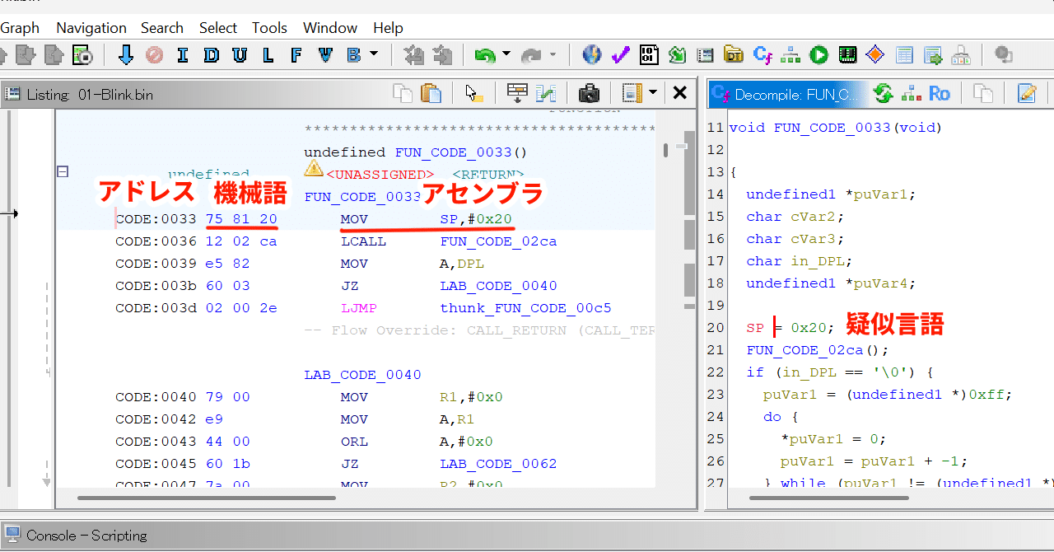Image resolution: width=1054 pixels, height=552 pixels.
Task: Open the Graph menu
Action: (x=20, y=28)
